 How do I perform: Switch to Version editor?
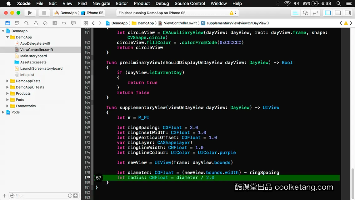(315, 13)
